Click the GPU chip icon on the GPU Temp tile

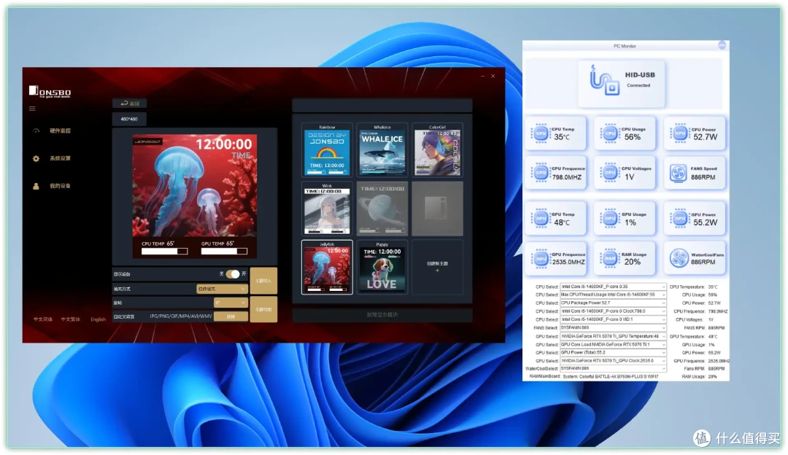(x=541, y=219)
